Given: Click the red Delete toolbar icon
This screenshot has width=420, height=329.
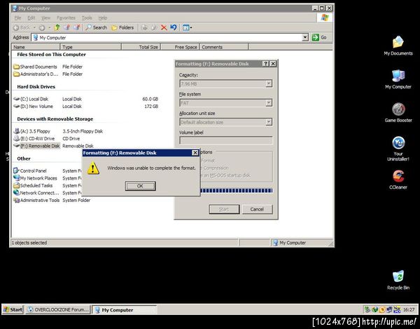Looking at the screenshot, I should tap(164, 27).
